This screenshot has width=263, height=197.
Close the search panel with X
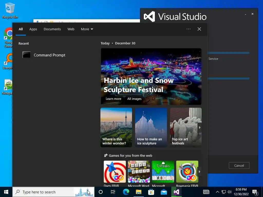point(199,29)
